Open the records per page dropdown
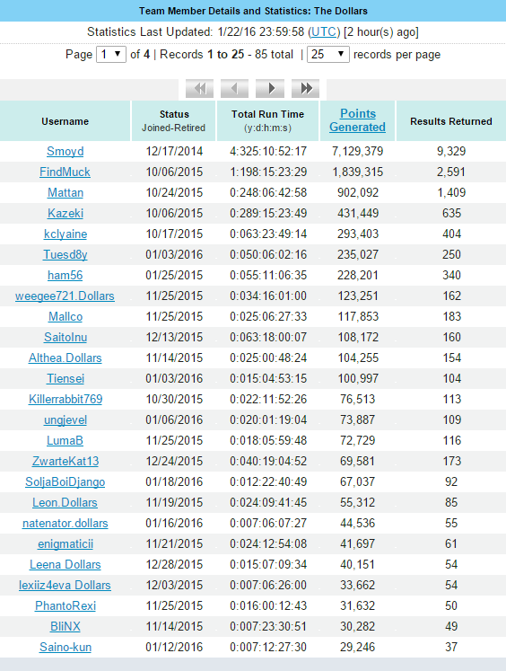The image size is (506, 671). pos(328,55)
